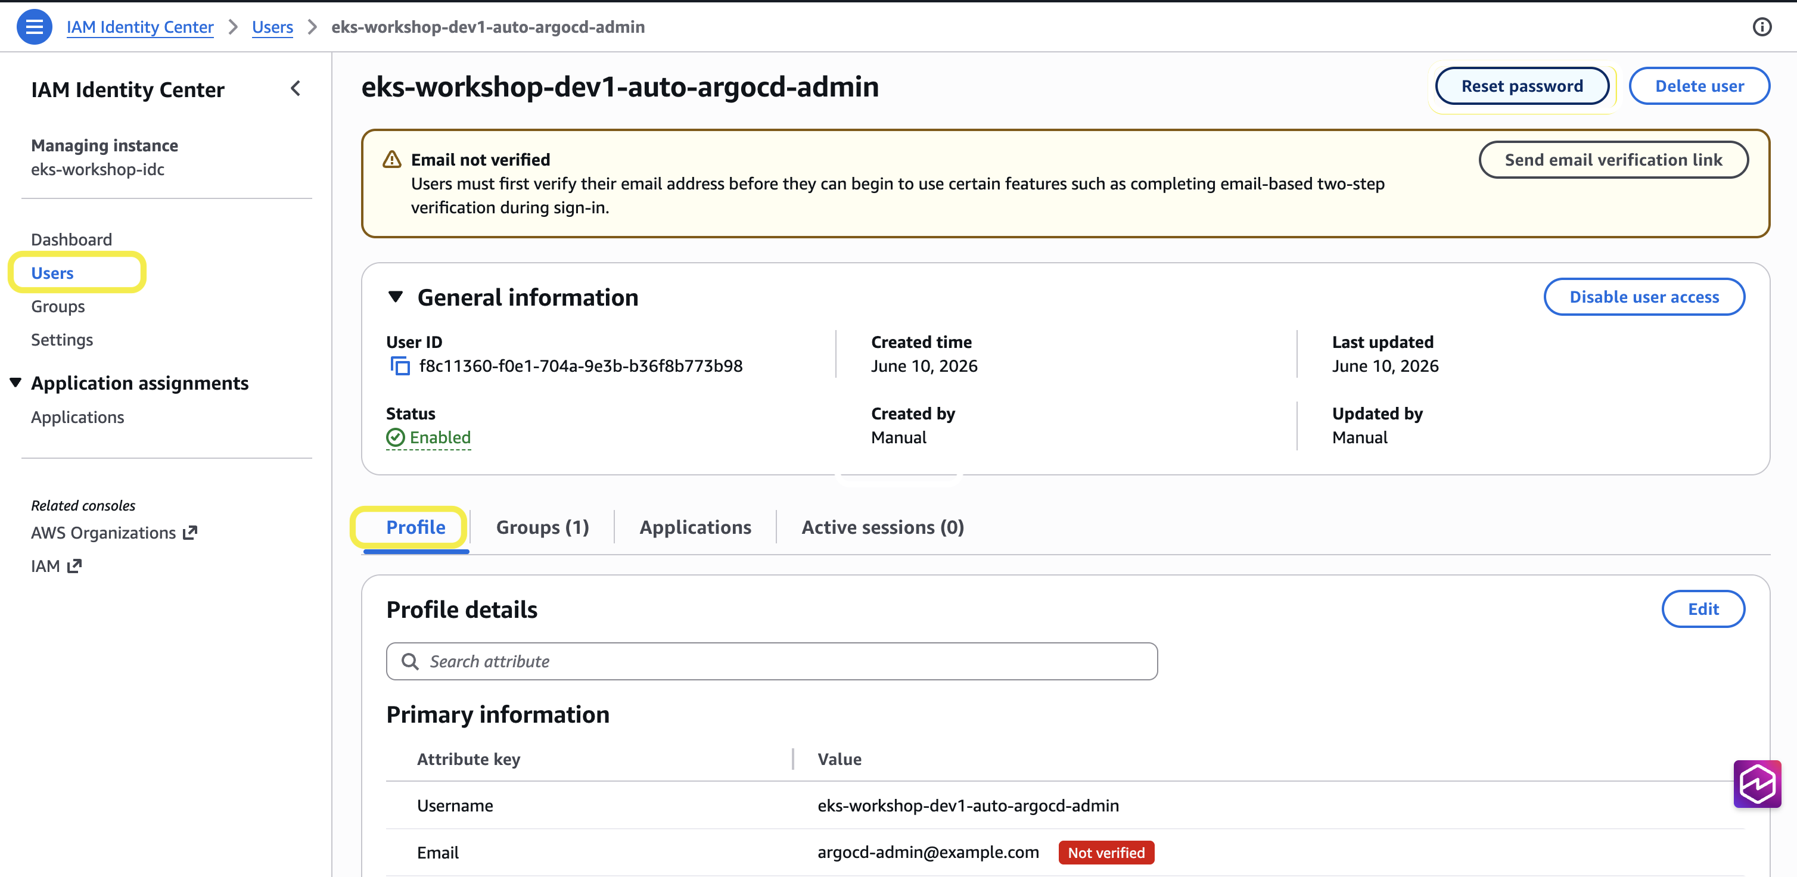Open the IAM external link icon
Image resolution: width=1797 pixels, height=877 pixels.
point(74,566)
